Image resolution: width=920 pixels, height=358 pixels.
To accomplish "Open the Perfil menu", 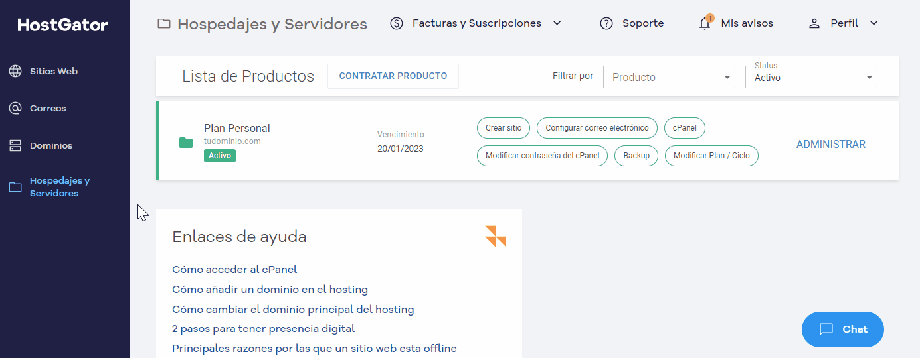I will coord(844,23).
